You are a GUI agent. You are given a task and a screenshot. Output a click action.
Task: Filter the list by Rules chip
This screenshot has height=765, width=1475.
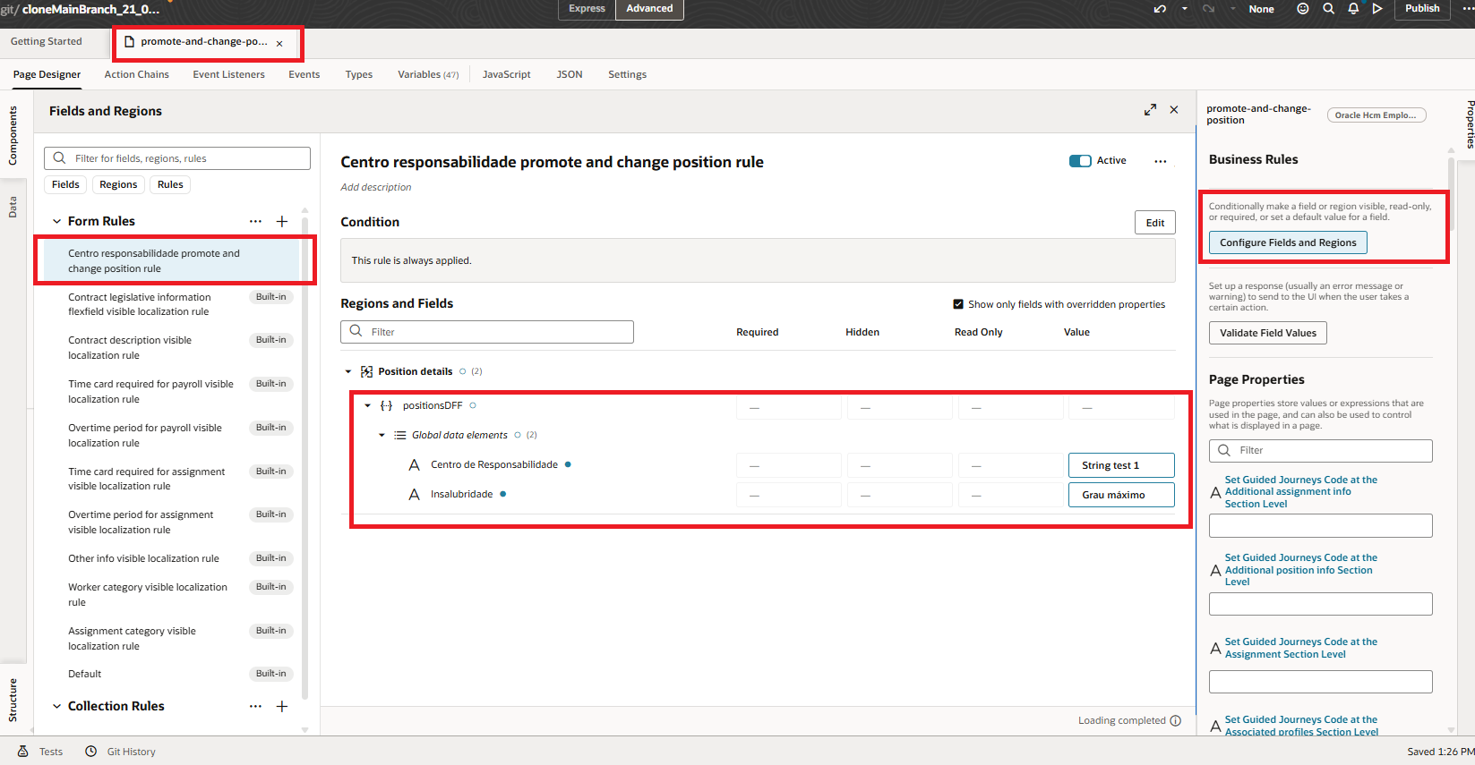pos(170,184)
